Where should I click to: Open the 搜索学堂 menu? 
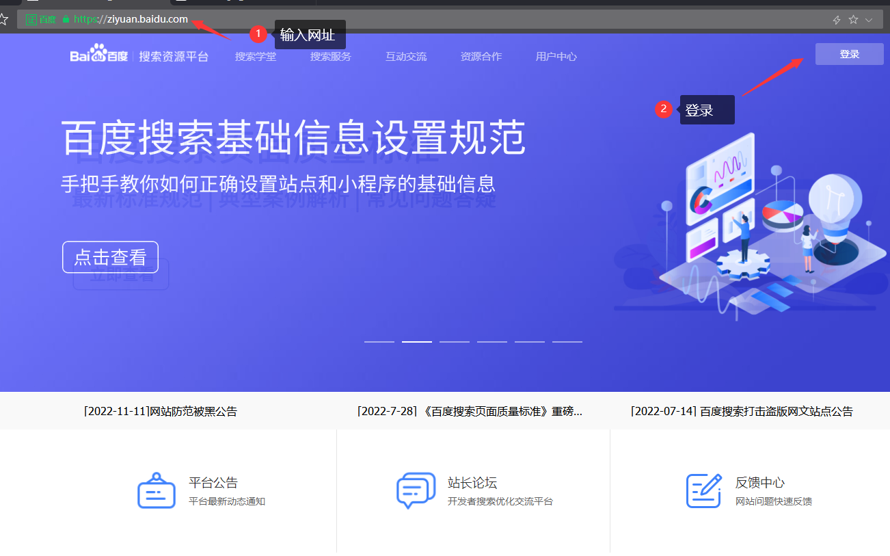tap(256, 57)
